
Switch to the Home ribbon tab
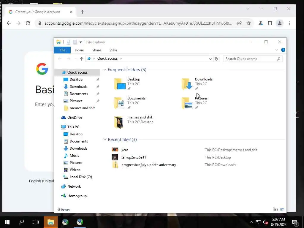pyautogui.click(x=79, y=50)
